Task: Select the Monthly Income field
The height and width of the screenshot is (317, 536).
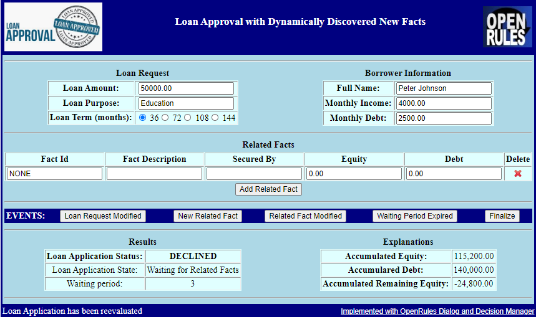Action: [443, 103]
